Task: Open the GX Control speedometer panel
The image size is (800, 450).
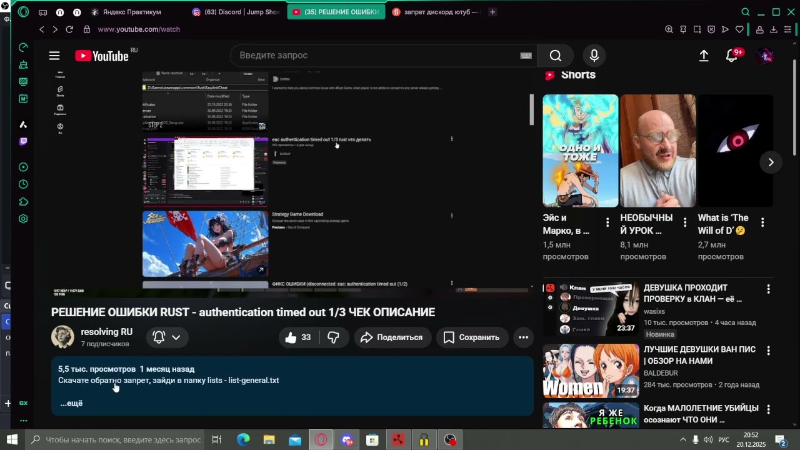Action: tap(23, 47)
